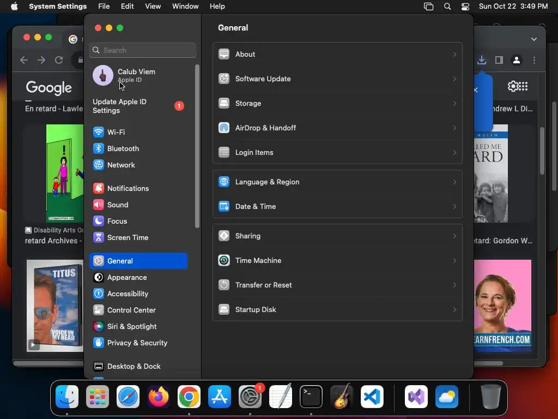Launch Finder from the Dock
The height and width of the screenshot is (419, 558).
click(x=67, y=397)
